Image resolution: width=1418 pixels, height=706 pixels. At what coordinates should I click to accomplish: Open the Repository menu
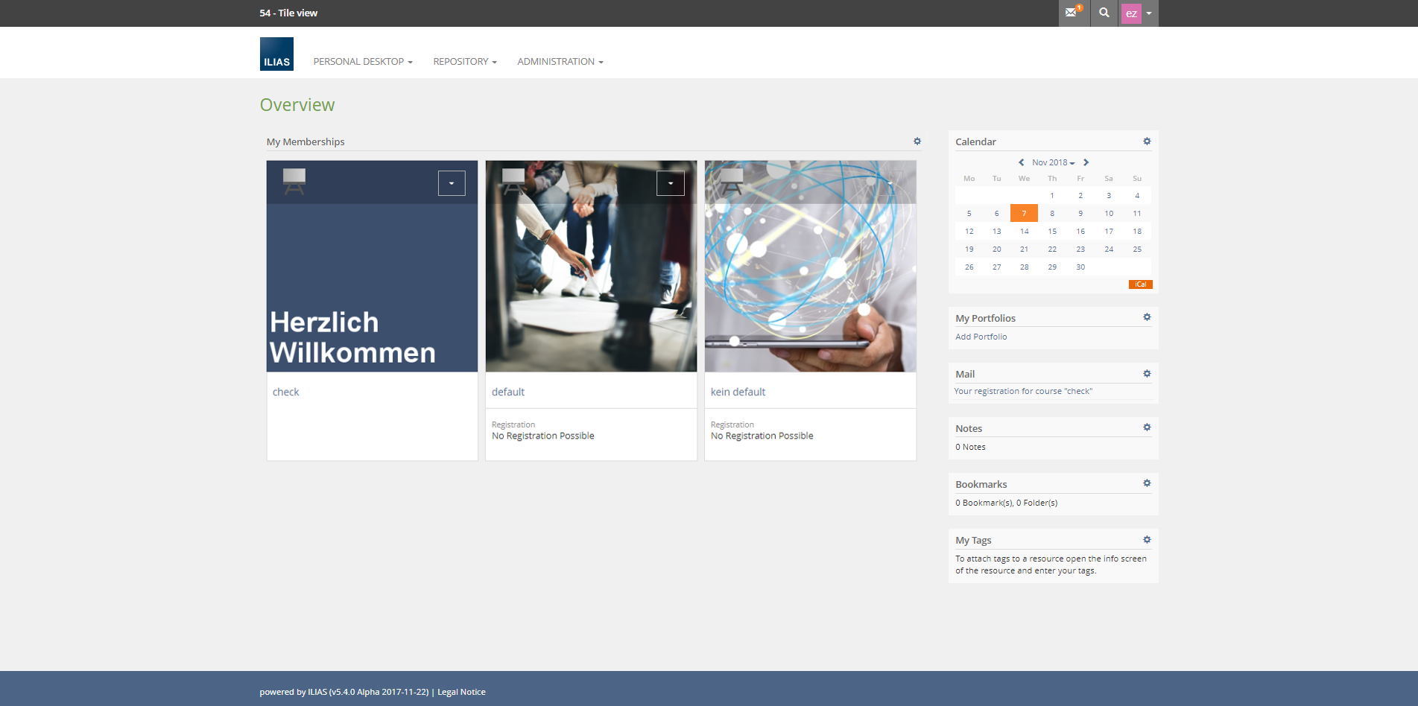coord(465,62)
